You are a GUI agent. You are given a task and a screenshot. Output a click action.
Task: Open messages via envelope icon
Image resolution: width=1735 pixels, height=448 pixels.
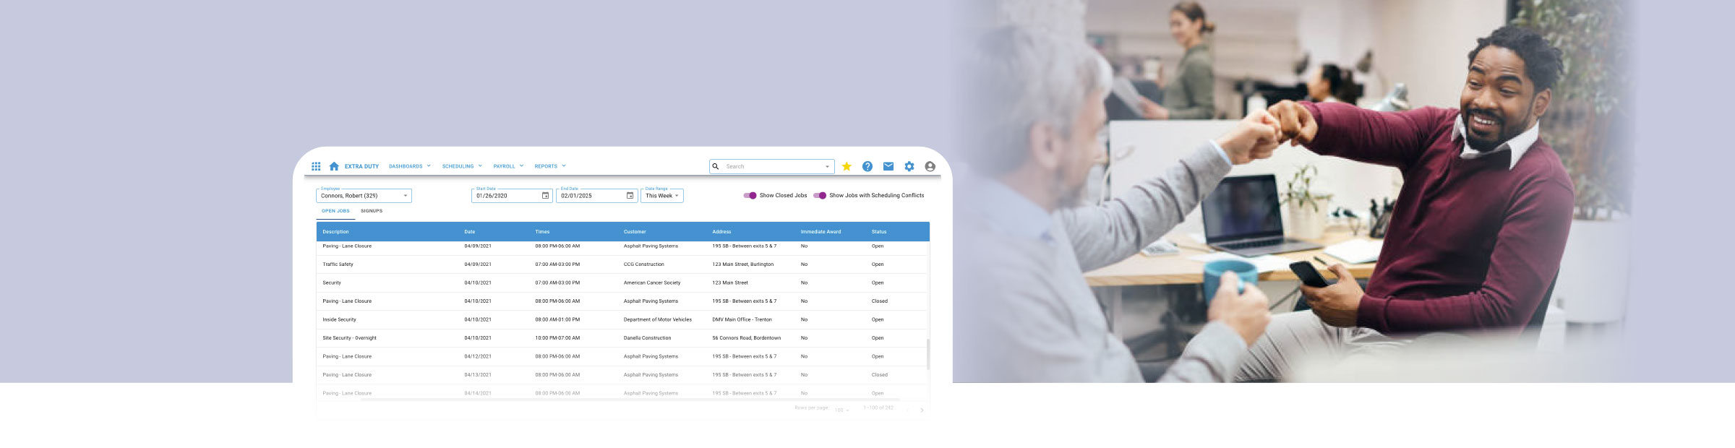(888, 166)
